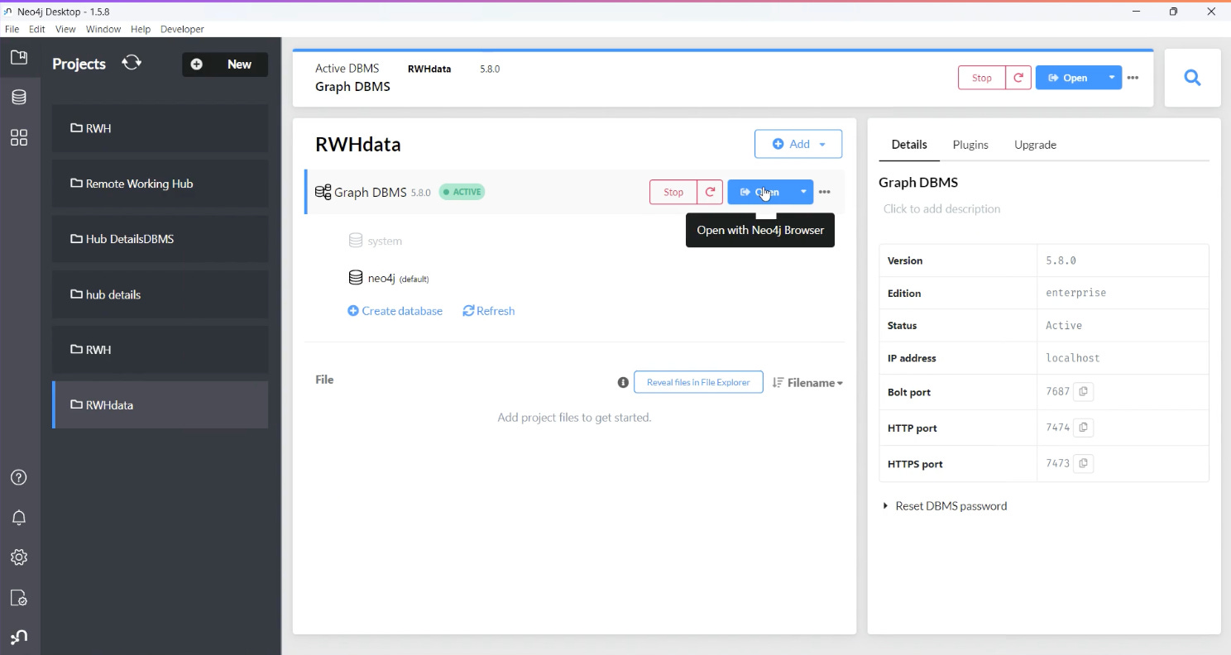Open the Developer menu
1231x655 pixels.
(182, 29)
